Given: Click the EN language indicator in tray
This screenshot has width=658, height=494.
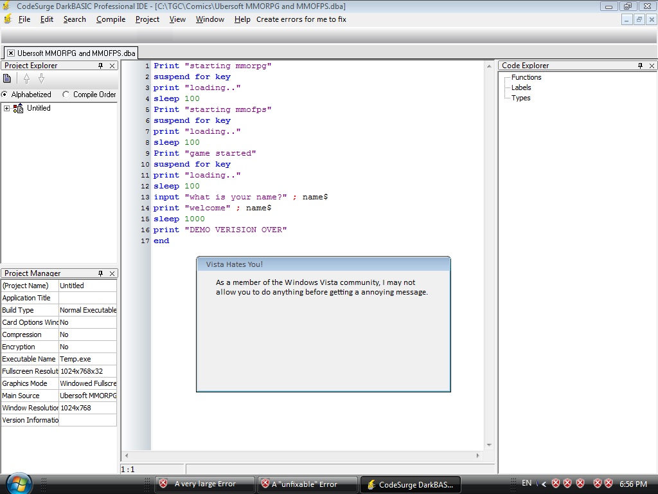Looking at the screenshot, I should click(527, 483).
